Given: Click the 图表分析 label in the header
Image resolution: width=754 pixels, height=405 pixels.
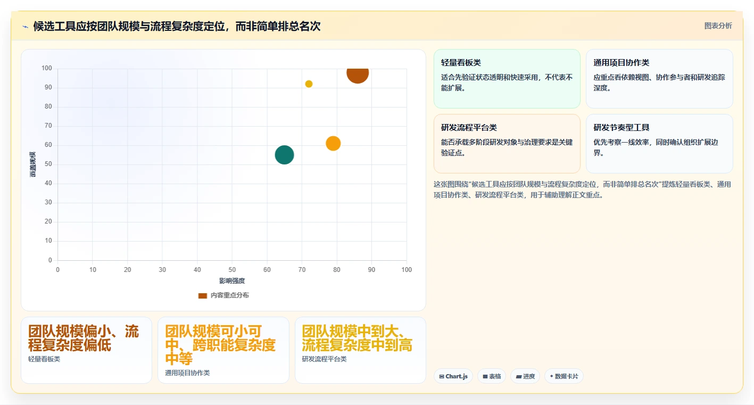Looking at the screenshot, I should [718, 26].
